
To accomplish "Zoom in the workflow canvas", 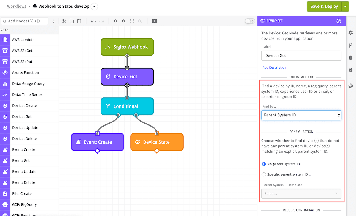I will [x=124, y=21].
